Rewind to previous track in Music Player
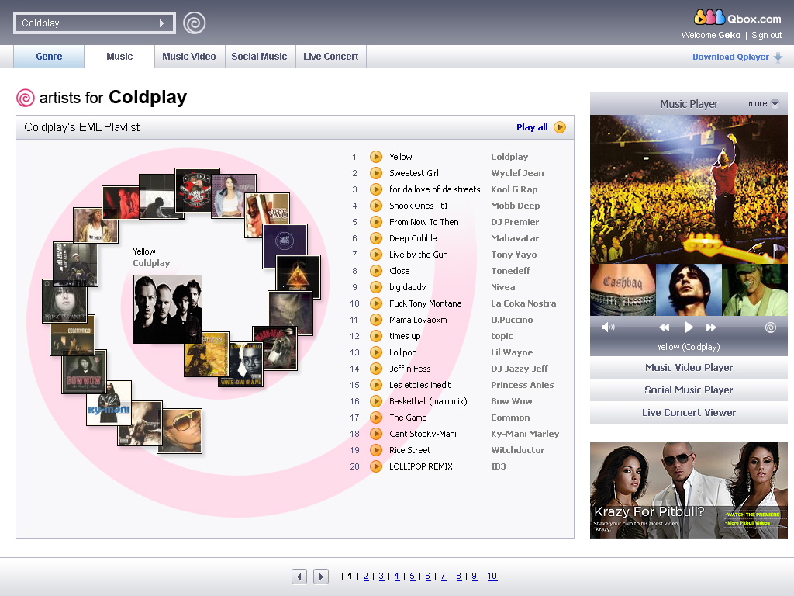Image resolution: width=794 pixels, height=596 pixels. point(664,327)
